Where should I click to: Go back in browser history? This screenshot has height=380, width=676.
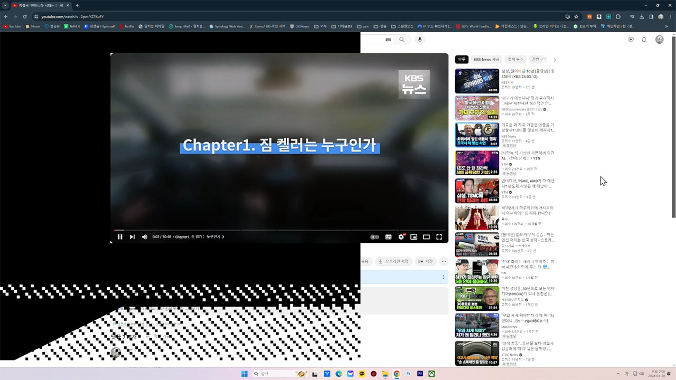tap(6, 16)
